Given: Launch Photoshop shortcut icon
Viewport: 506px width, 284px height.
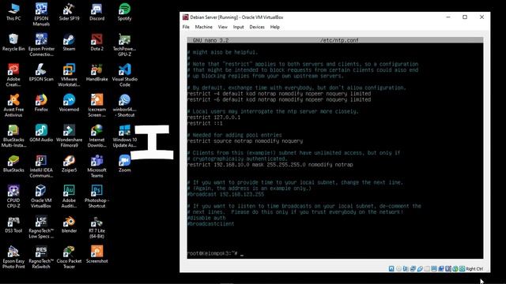Looking at the screenshot, I should pyautogui.click(x=96, y=196).
